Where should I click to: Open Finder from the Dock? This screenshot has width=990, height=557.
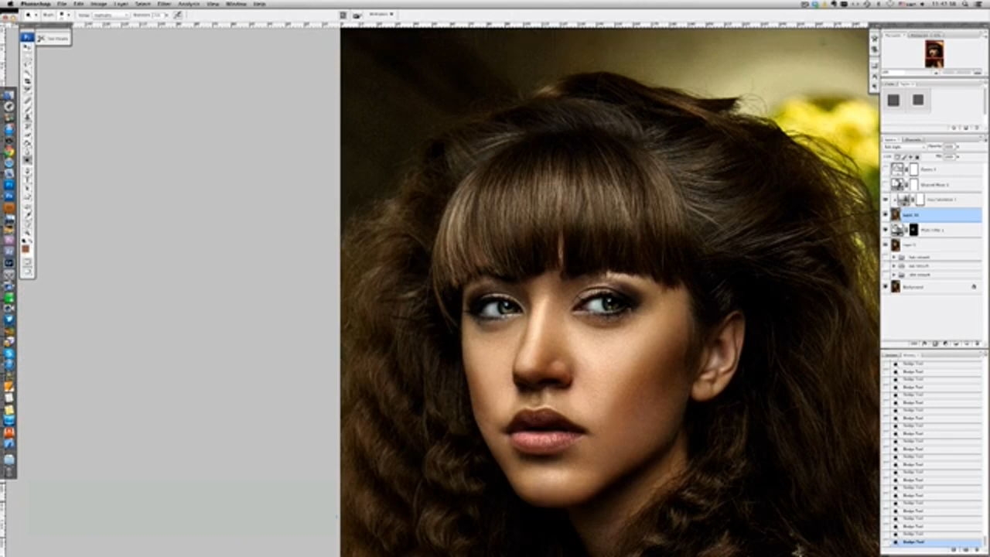9,96
